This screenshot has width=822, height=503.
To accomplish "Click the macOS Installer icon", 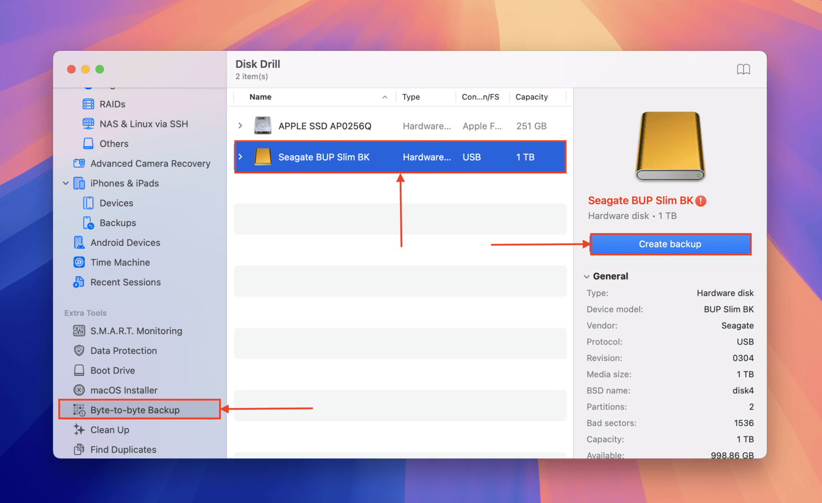I will (79, 390).
